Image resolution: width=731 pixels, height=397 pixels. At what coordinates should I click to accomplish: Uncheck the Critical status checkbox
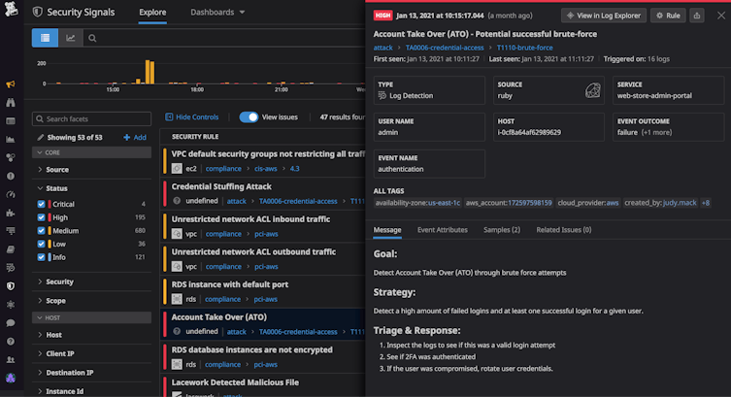pos(41,204)
